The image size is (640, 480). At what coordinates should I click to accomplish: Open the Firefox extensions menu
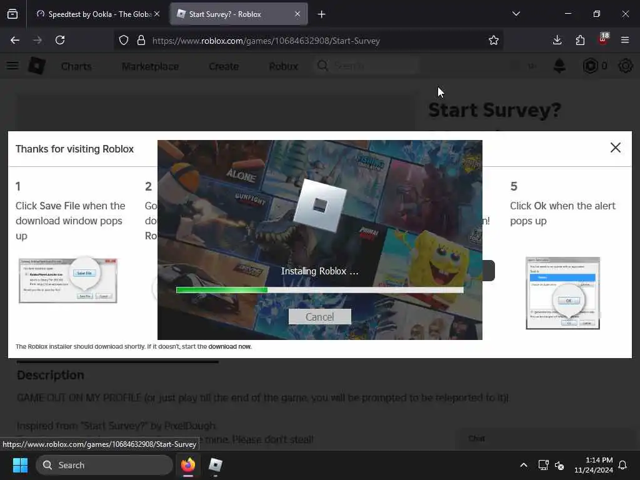[580, 40]
